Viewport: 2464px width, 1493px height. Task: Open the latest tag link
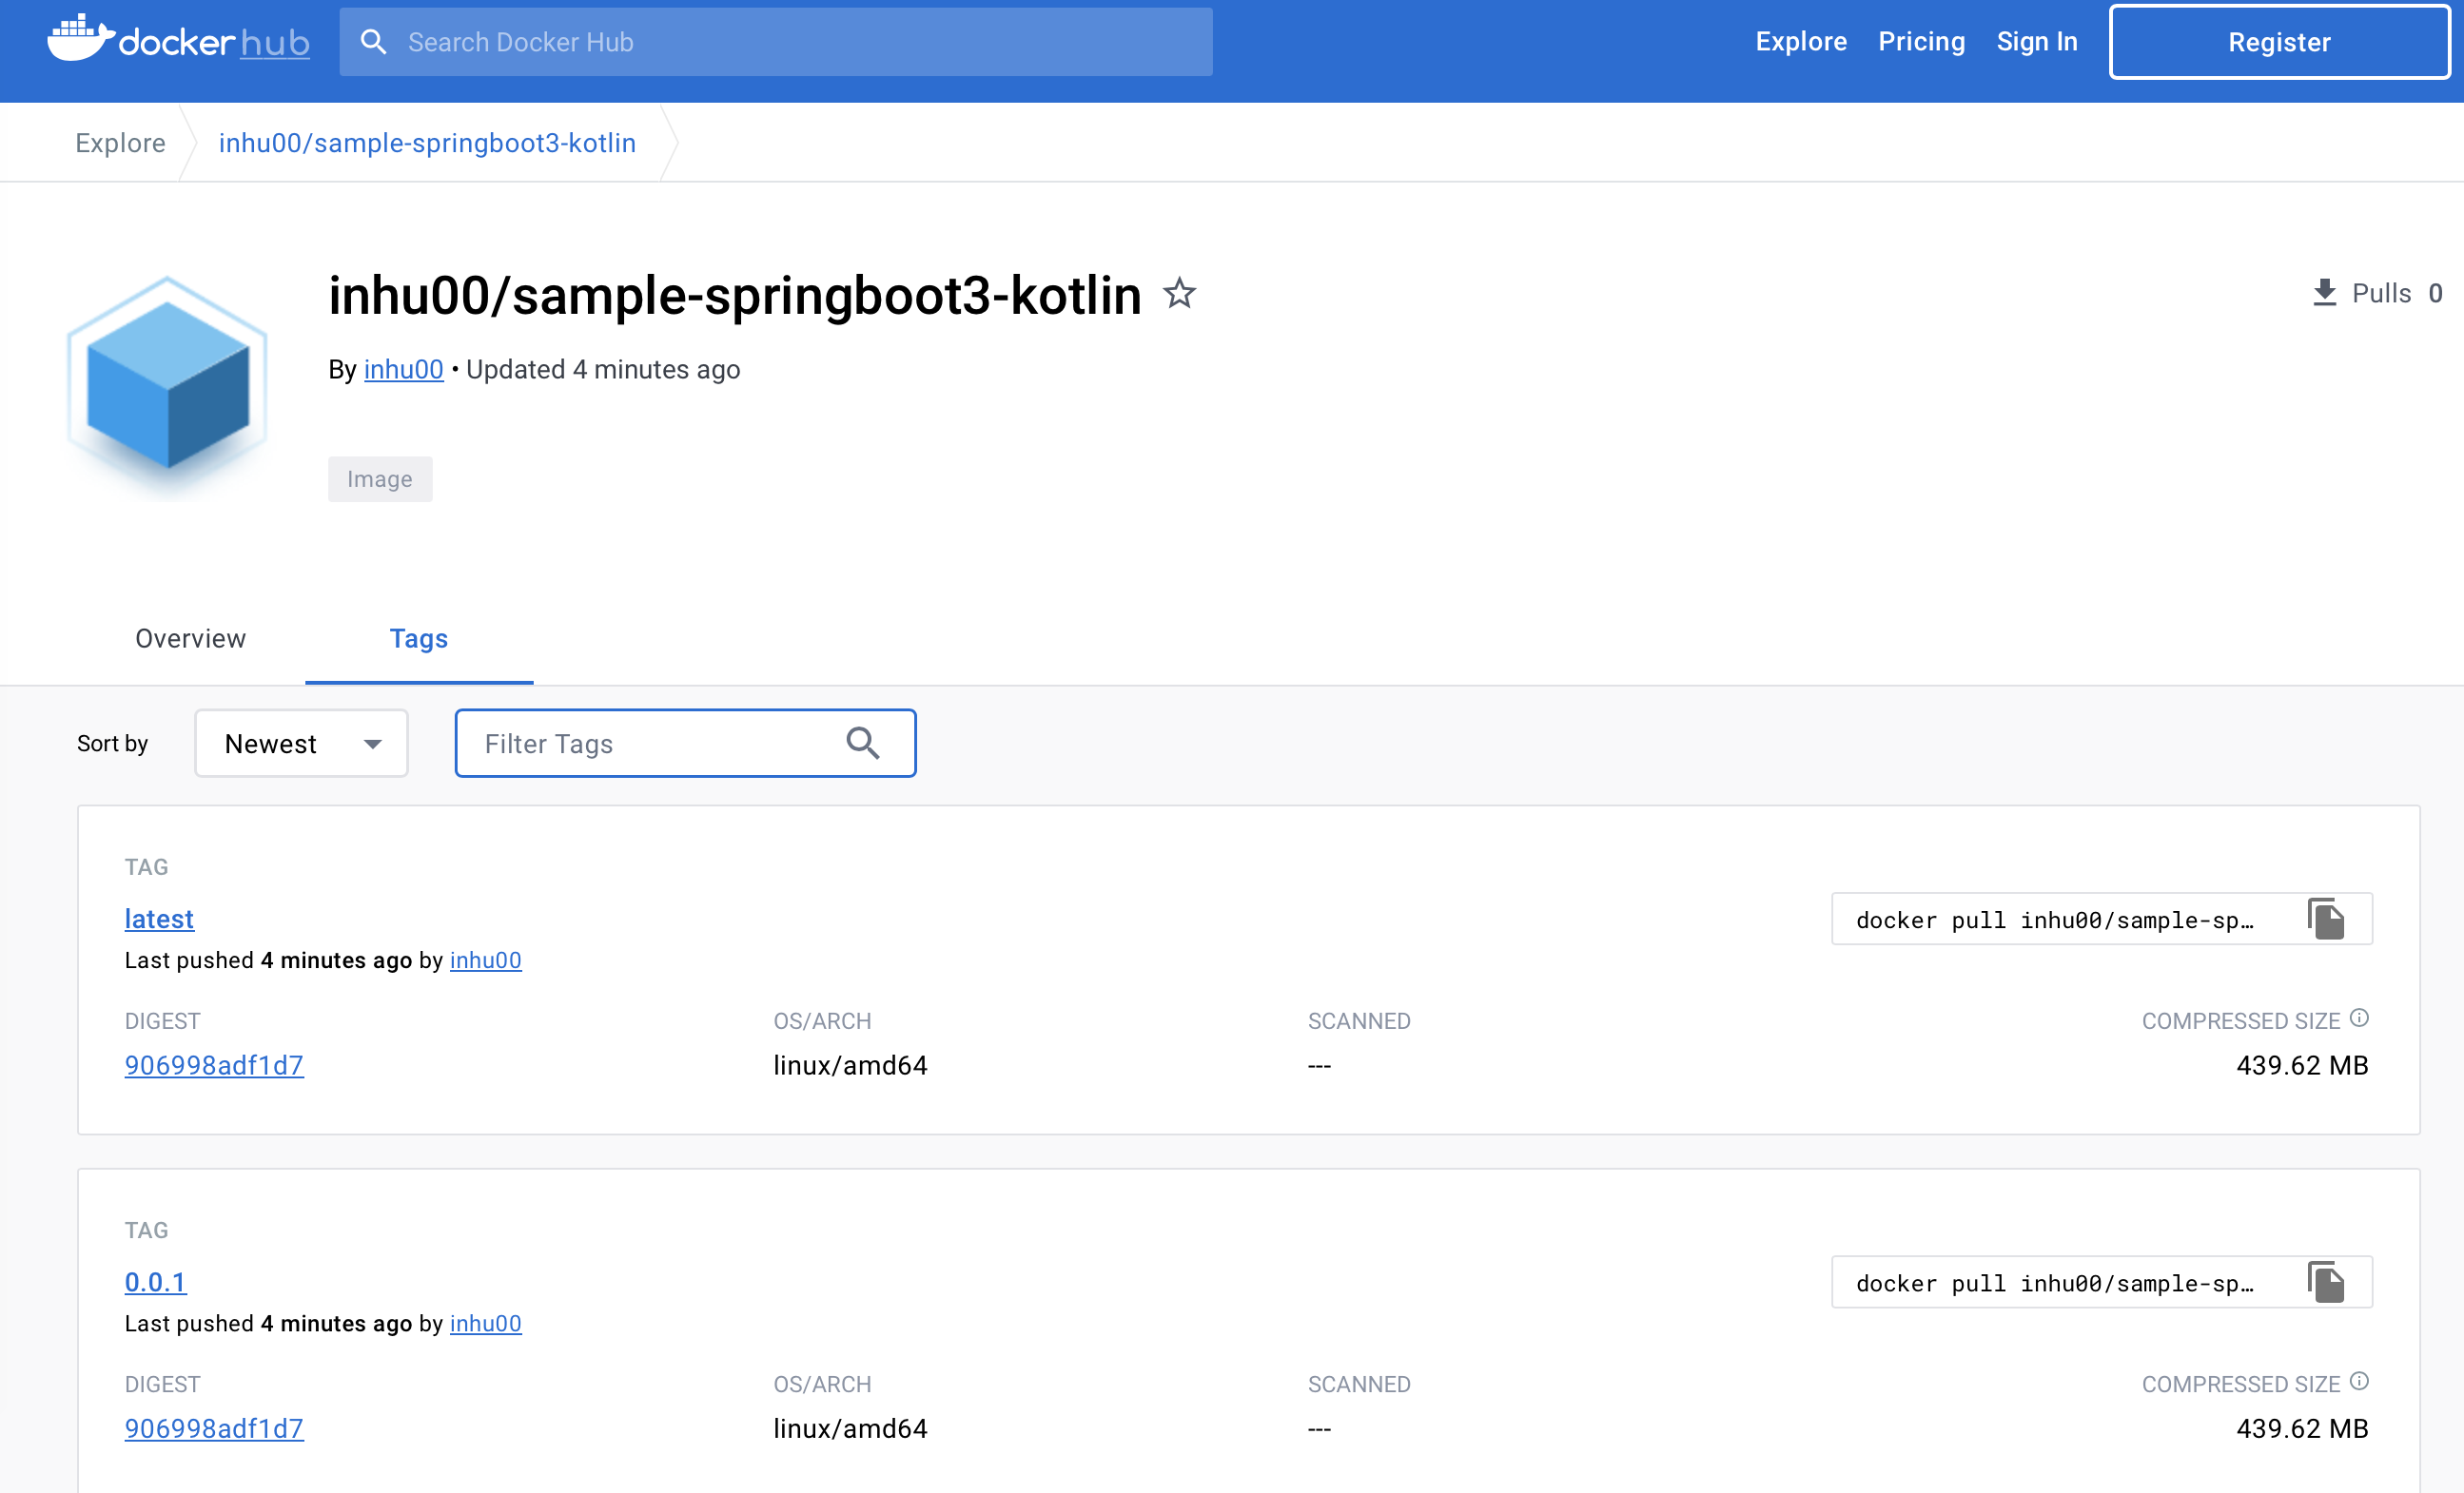point(159,919)
